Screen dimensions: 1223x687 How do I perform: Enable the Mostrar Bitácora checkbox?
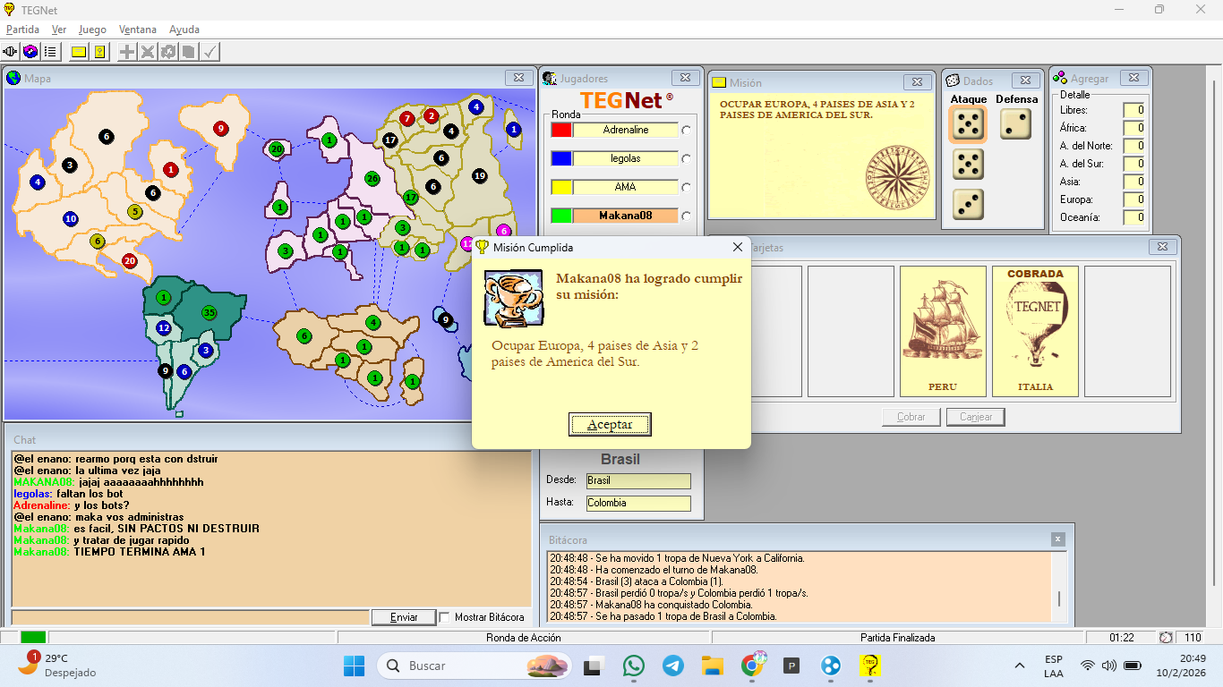(x=444, y=617)
